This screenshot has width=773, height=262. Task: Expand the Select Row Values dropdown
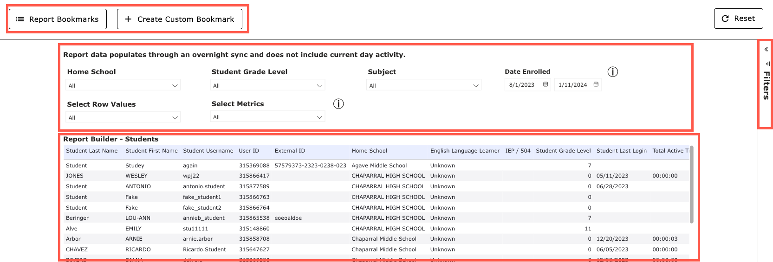tap(123, 117)
